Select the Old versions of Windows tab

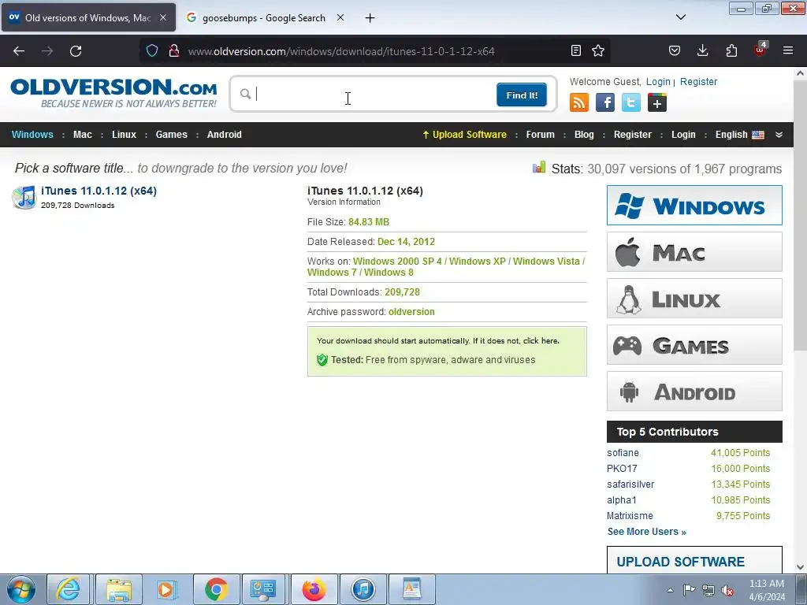(88, 18)
